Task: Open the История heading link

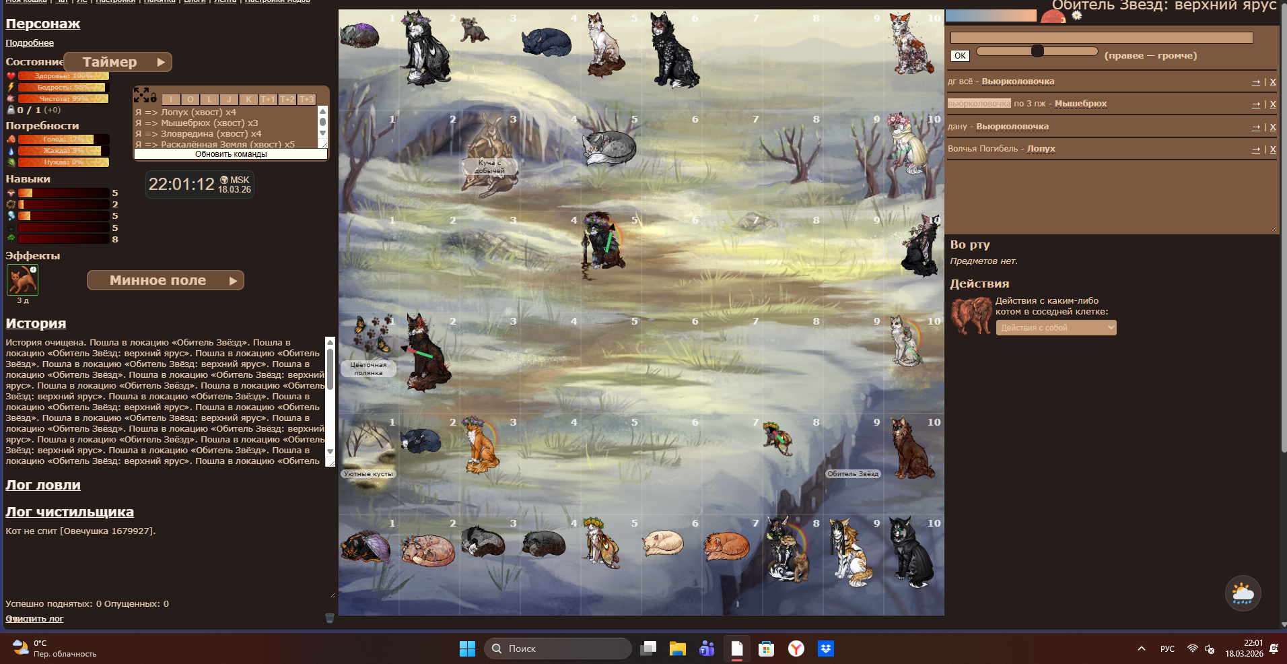Action: 36,323
